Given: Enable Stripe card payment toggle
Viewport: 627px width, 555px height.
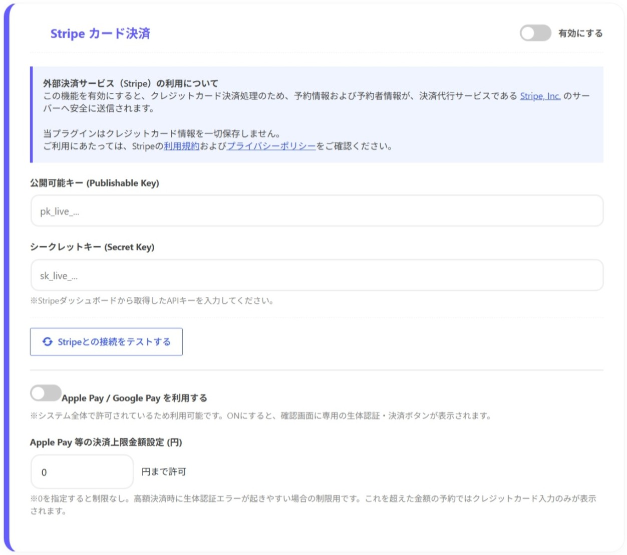Looking at the screenshot, I should [535, 33].
